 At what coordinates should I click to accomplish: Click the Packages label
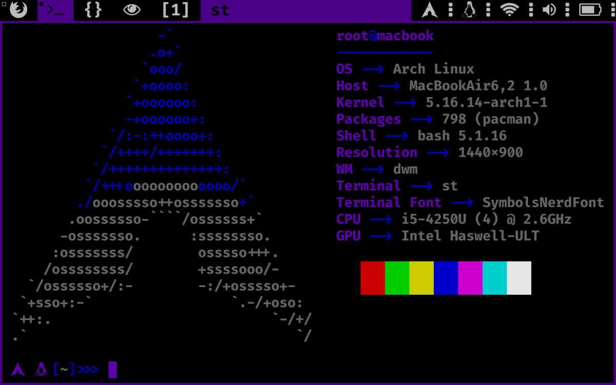coord(369,119)
